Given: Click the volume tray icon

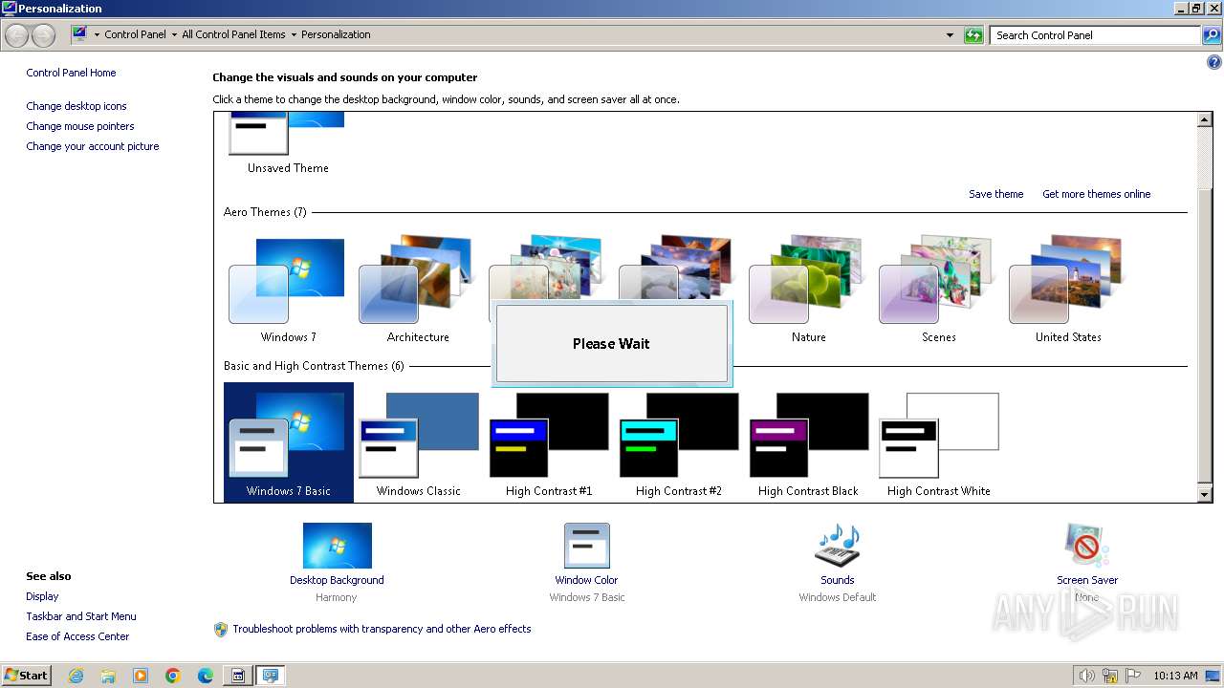Looking at the screenshot, I should click(x=1086, y=676).
